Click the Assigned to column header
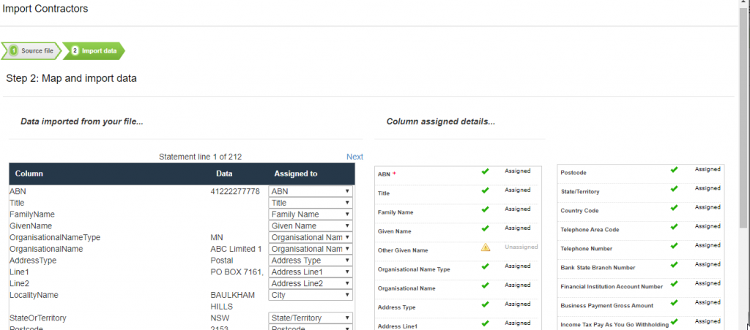The height and width of the screenshot is (330, 750). (295, 174)
